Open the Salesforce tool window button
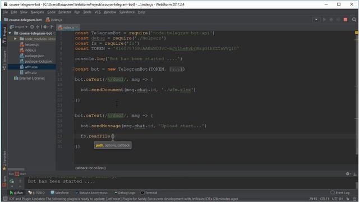 (60, 193)
